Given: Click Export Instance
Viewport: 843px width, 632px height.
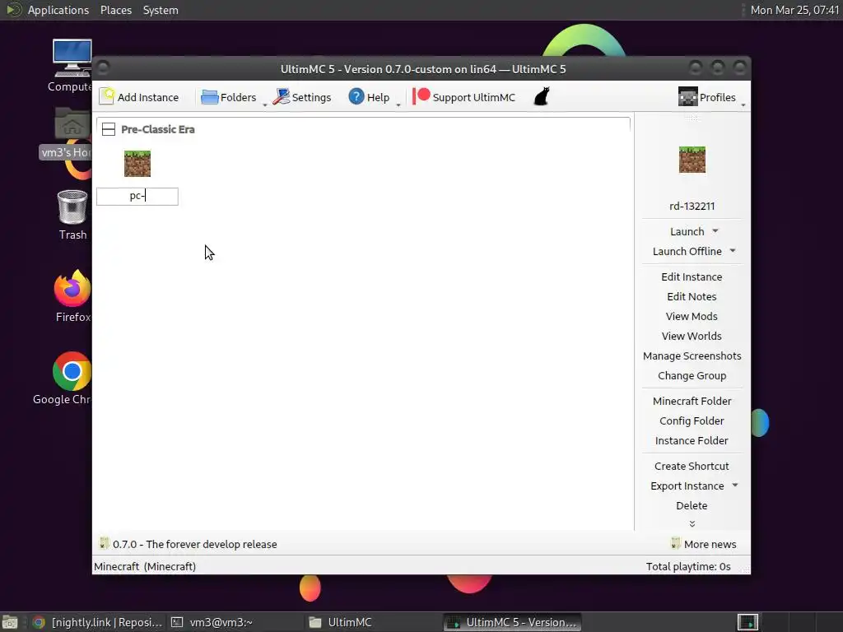Looking at the screenshot, I should click(687, 486).
